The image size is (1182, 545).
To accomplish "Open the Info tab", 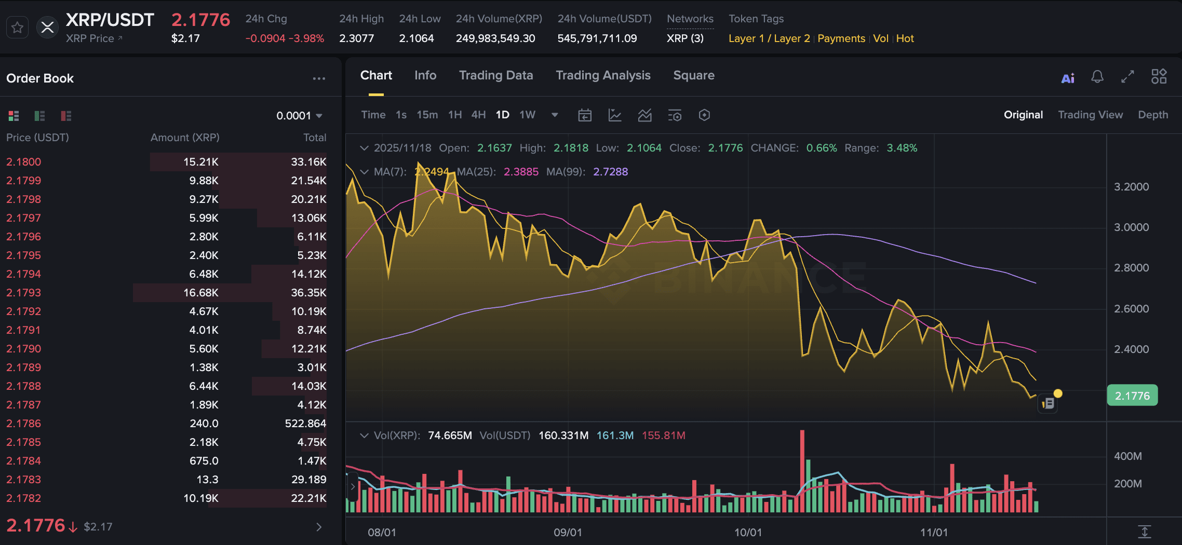I will (x=425, y=75).
